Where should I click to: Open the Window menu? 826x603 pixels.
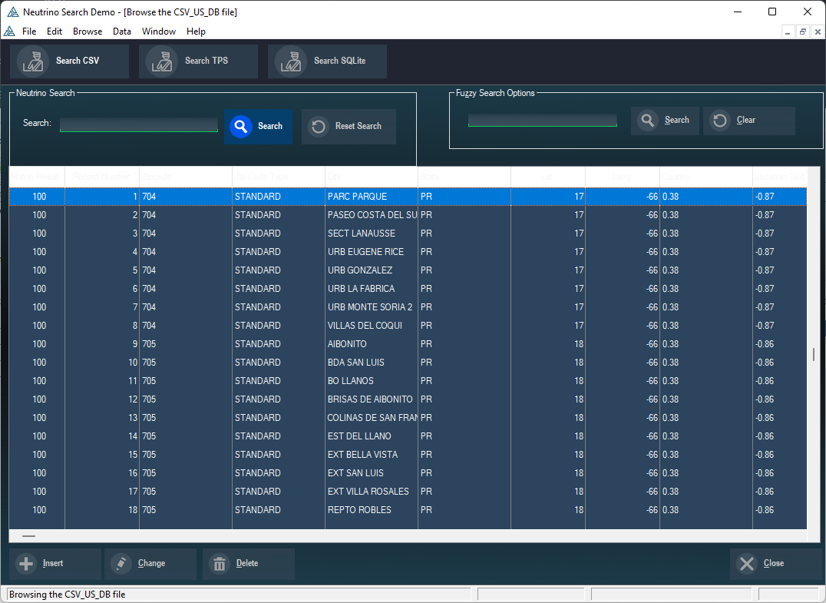[x=159, y=31]
